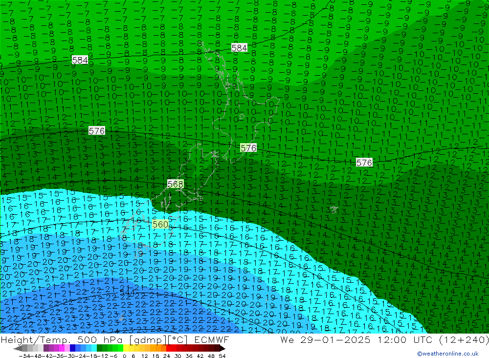
Task: Click the 584 contour label in the west
Action: [80, 60]
